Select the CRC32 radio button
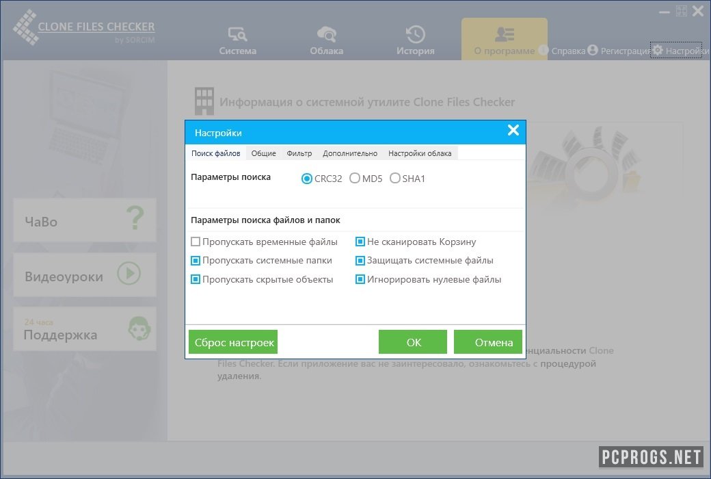The width and height of the screenshot is (711, 479). pos(306,179)
